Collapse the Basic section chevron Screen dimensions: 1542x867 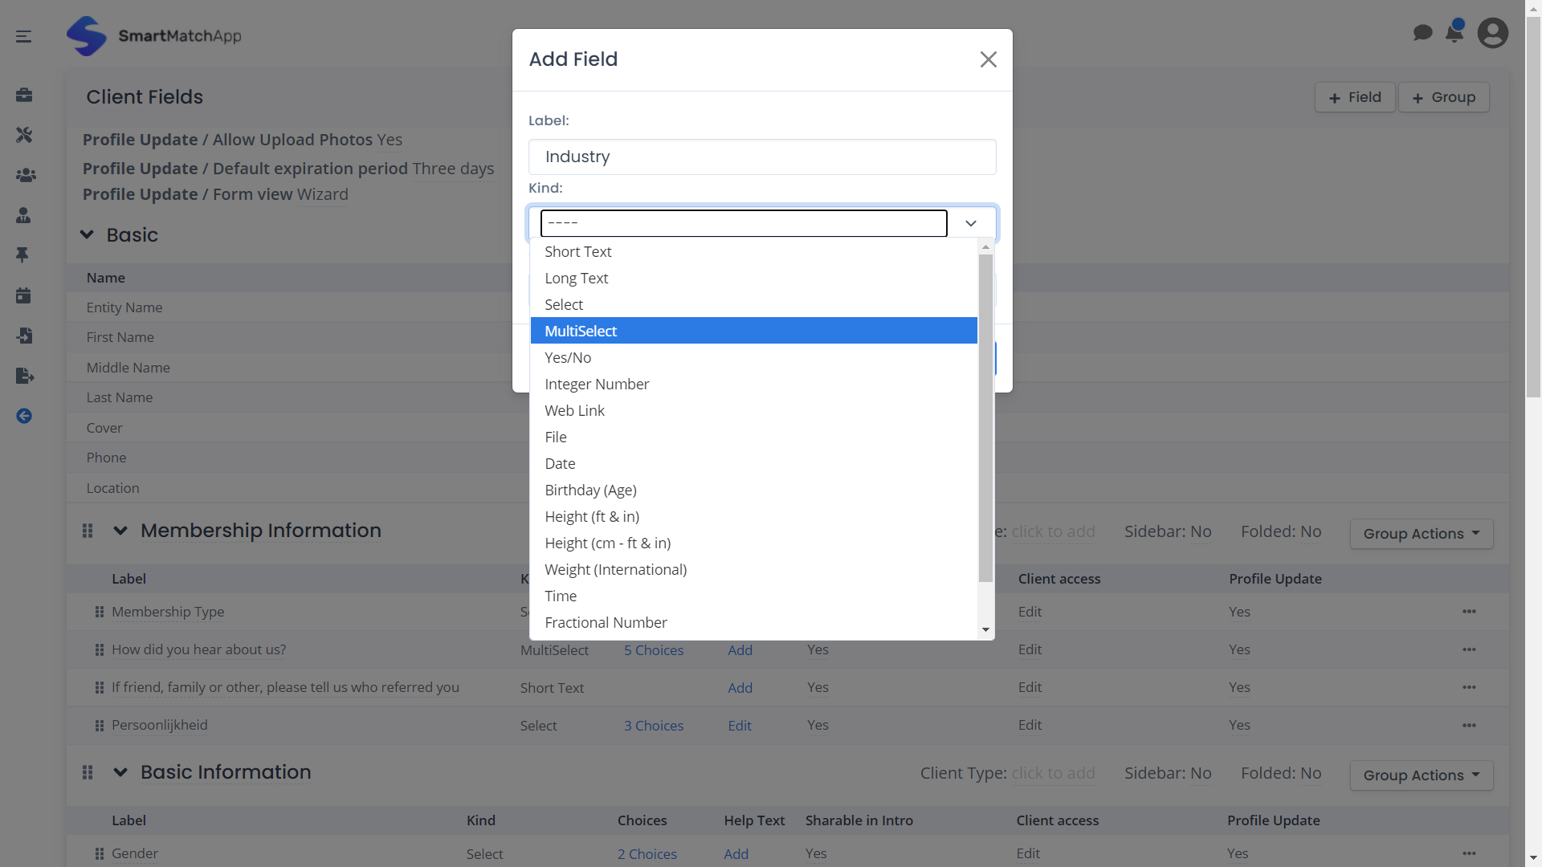(x=87, y=234)
